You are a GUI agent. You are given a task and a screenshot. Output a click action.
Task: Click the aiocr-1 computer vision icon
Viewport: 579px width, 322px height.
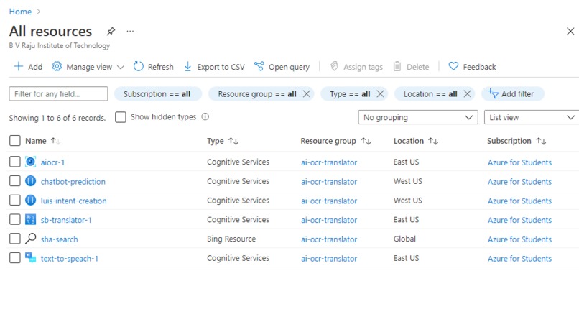tap(31, 162)
